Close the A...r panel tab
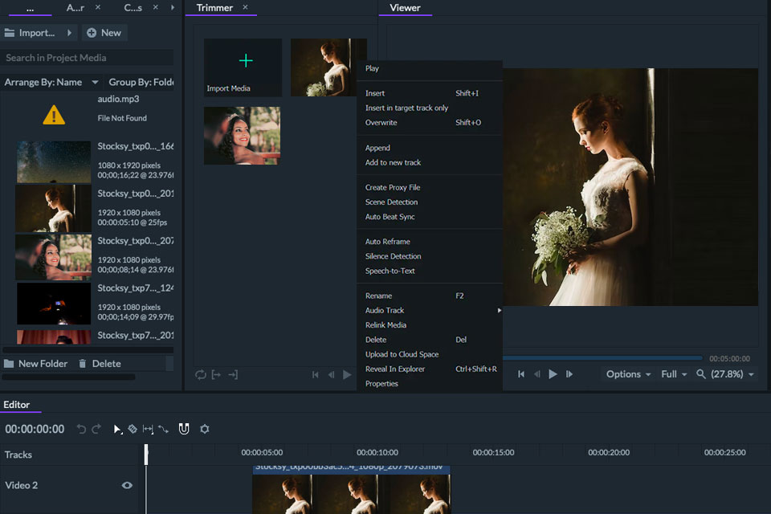The image size is (771, 514). [98, 7]
